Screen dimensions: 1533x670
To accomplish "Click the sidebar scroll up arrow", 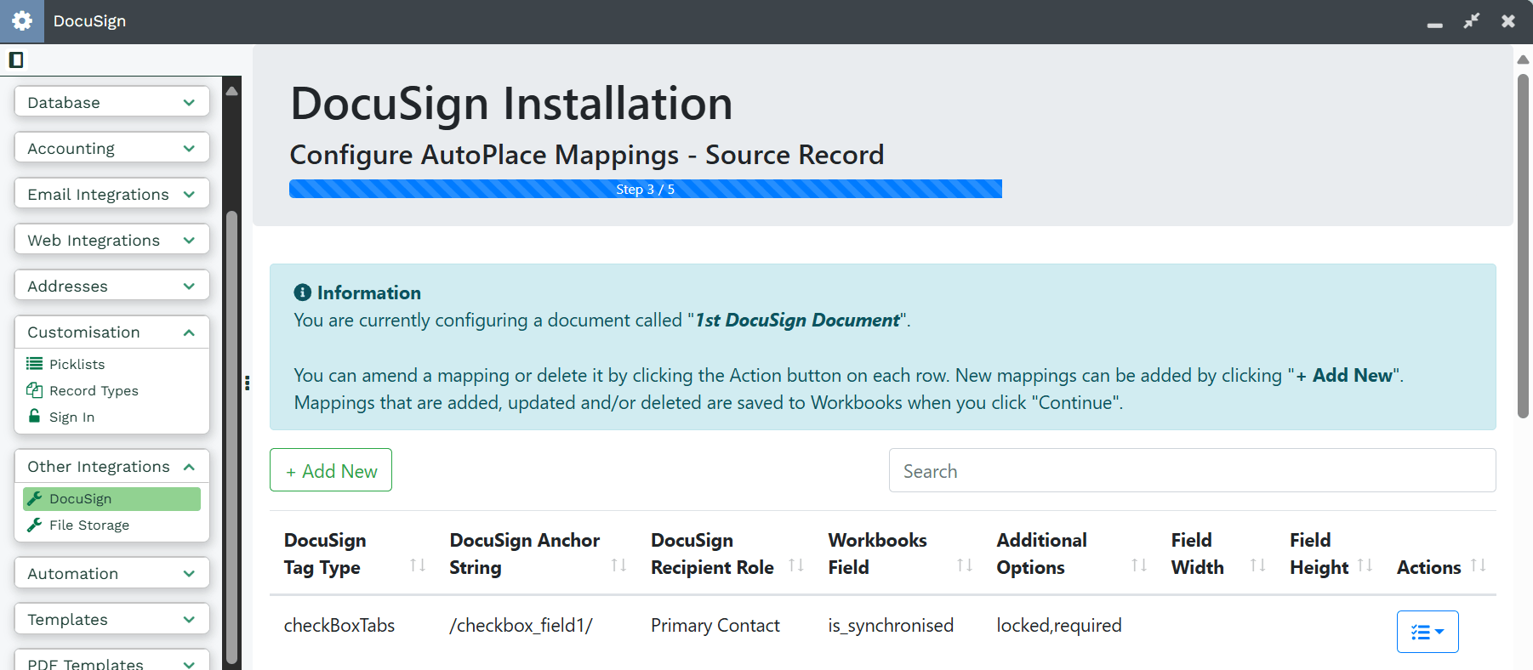I will 231,90.
